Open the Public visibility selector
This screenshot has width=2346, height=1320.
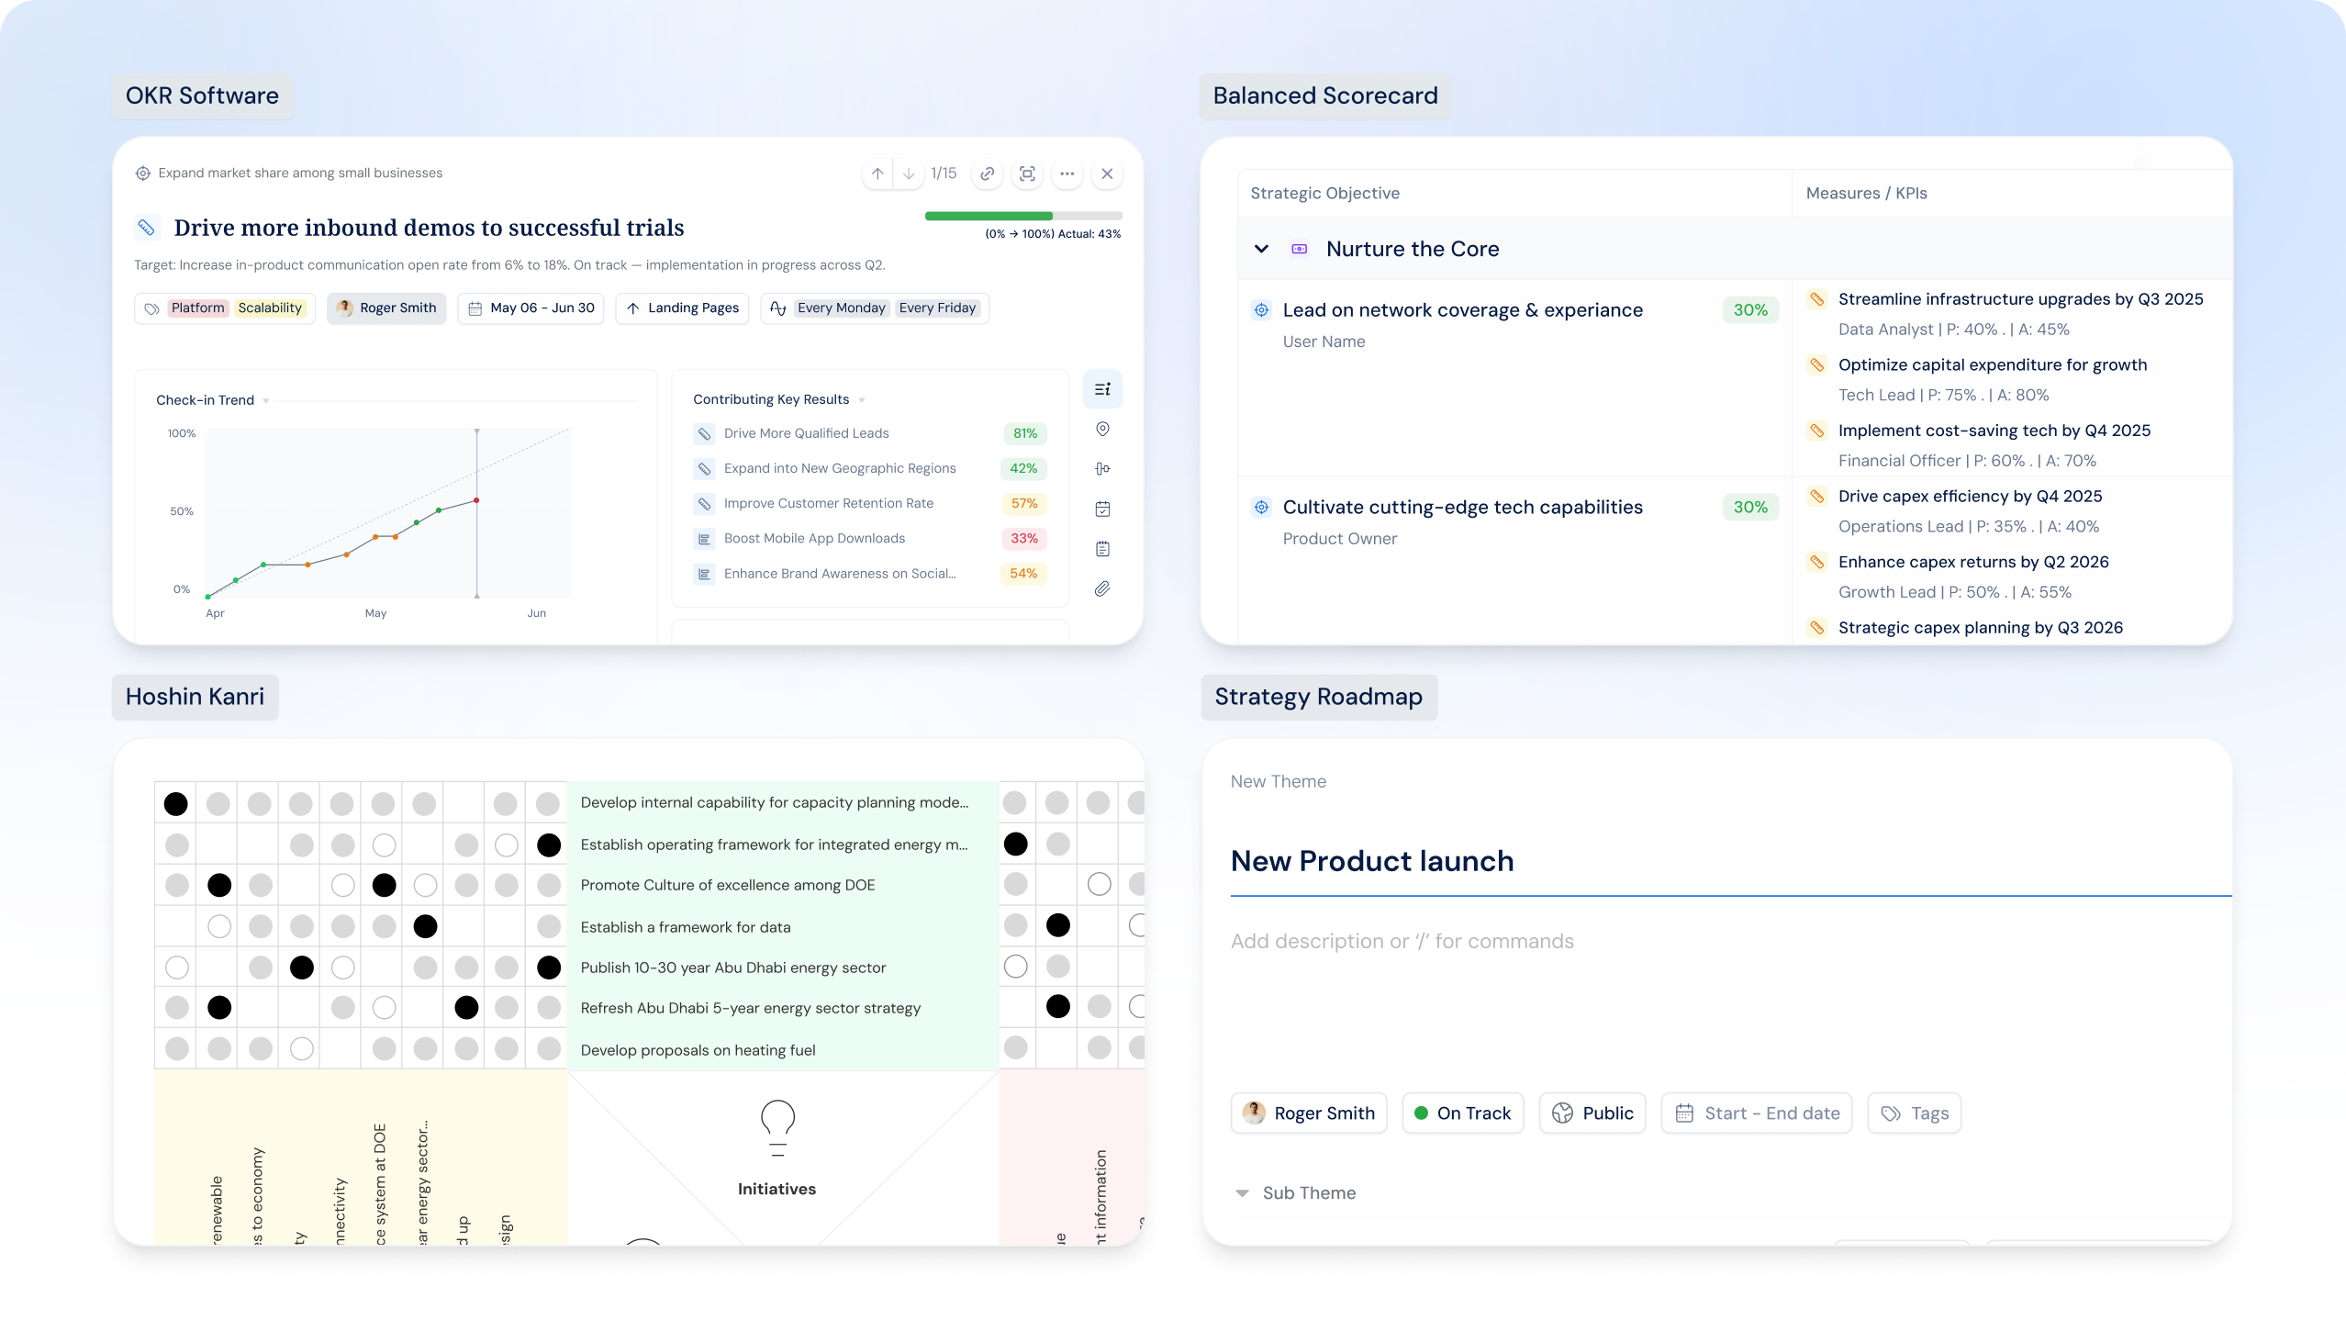pos(1592,1113)
